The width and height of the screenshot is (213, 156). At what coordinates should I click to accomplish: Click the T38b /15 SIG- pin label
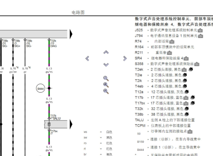[29, 43]
